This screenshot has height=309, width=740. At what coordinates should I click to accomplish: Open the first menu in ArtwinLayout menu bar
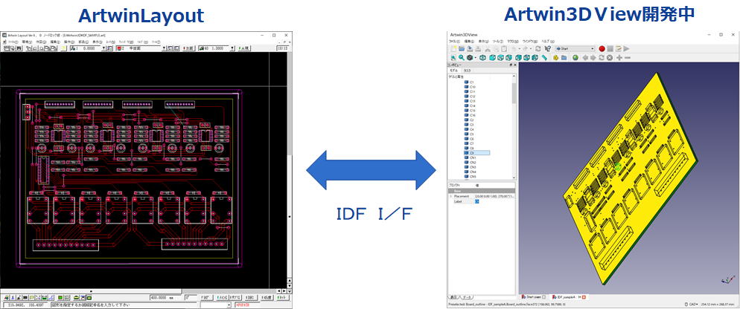[x=12, y=42]
